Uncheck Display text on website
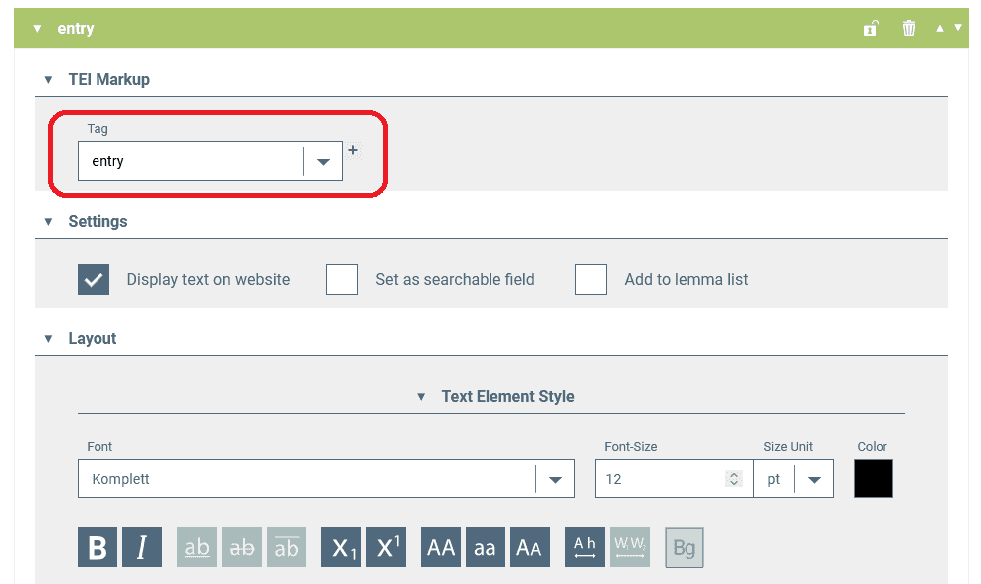This screenshot has width=981, height=584. click(x=94, y=280)
